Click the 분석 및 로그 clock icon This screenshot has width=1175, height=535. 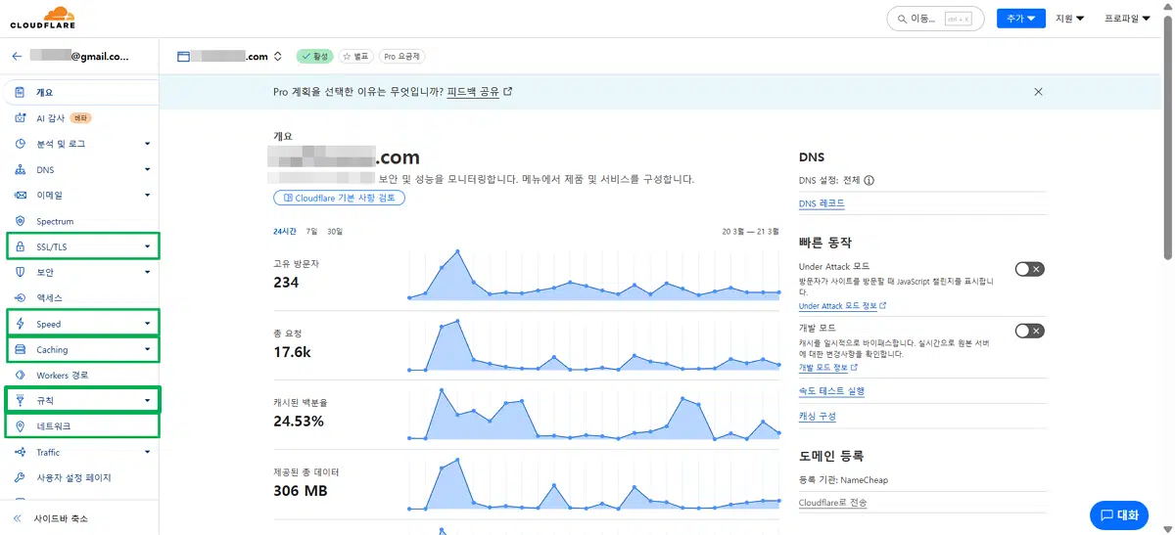click(20, 144)
